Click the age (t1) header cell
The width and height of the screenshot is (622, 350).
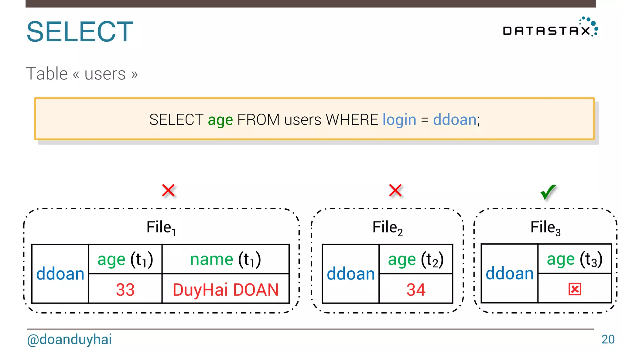point(125,259)
